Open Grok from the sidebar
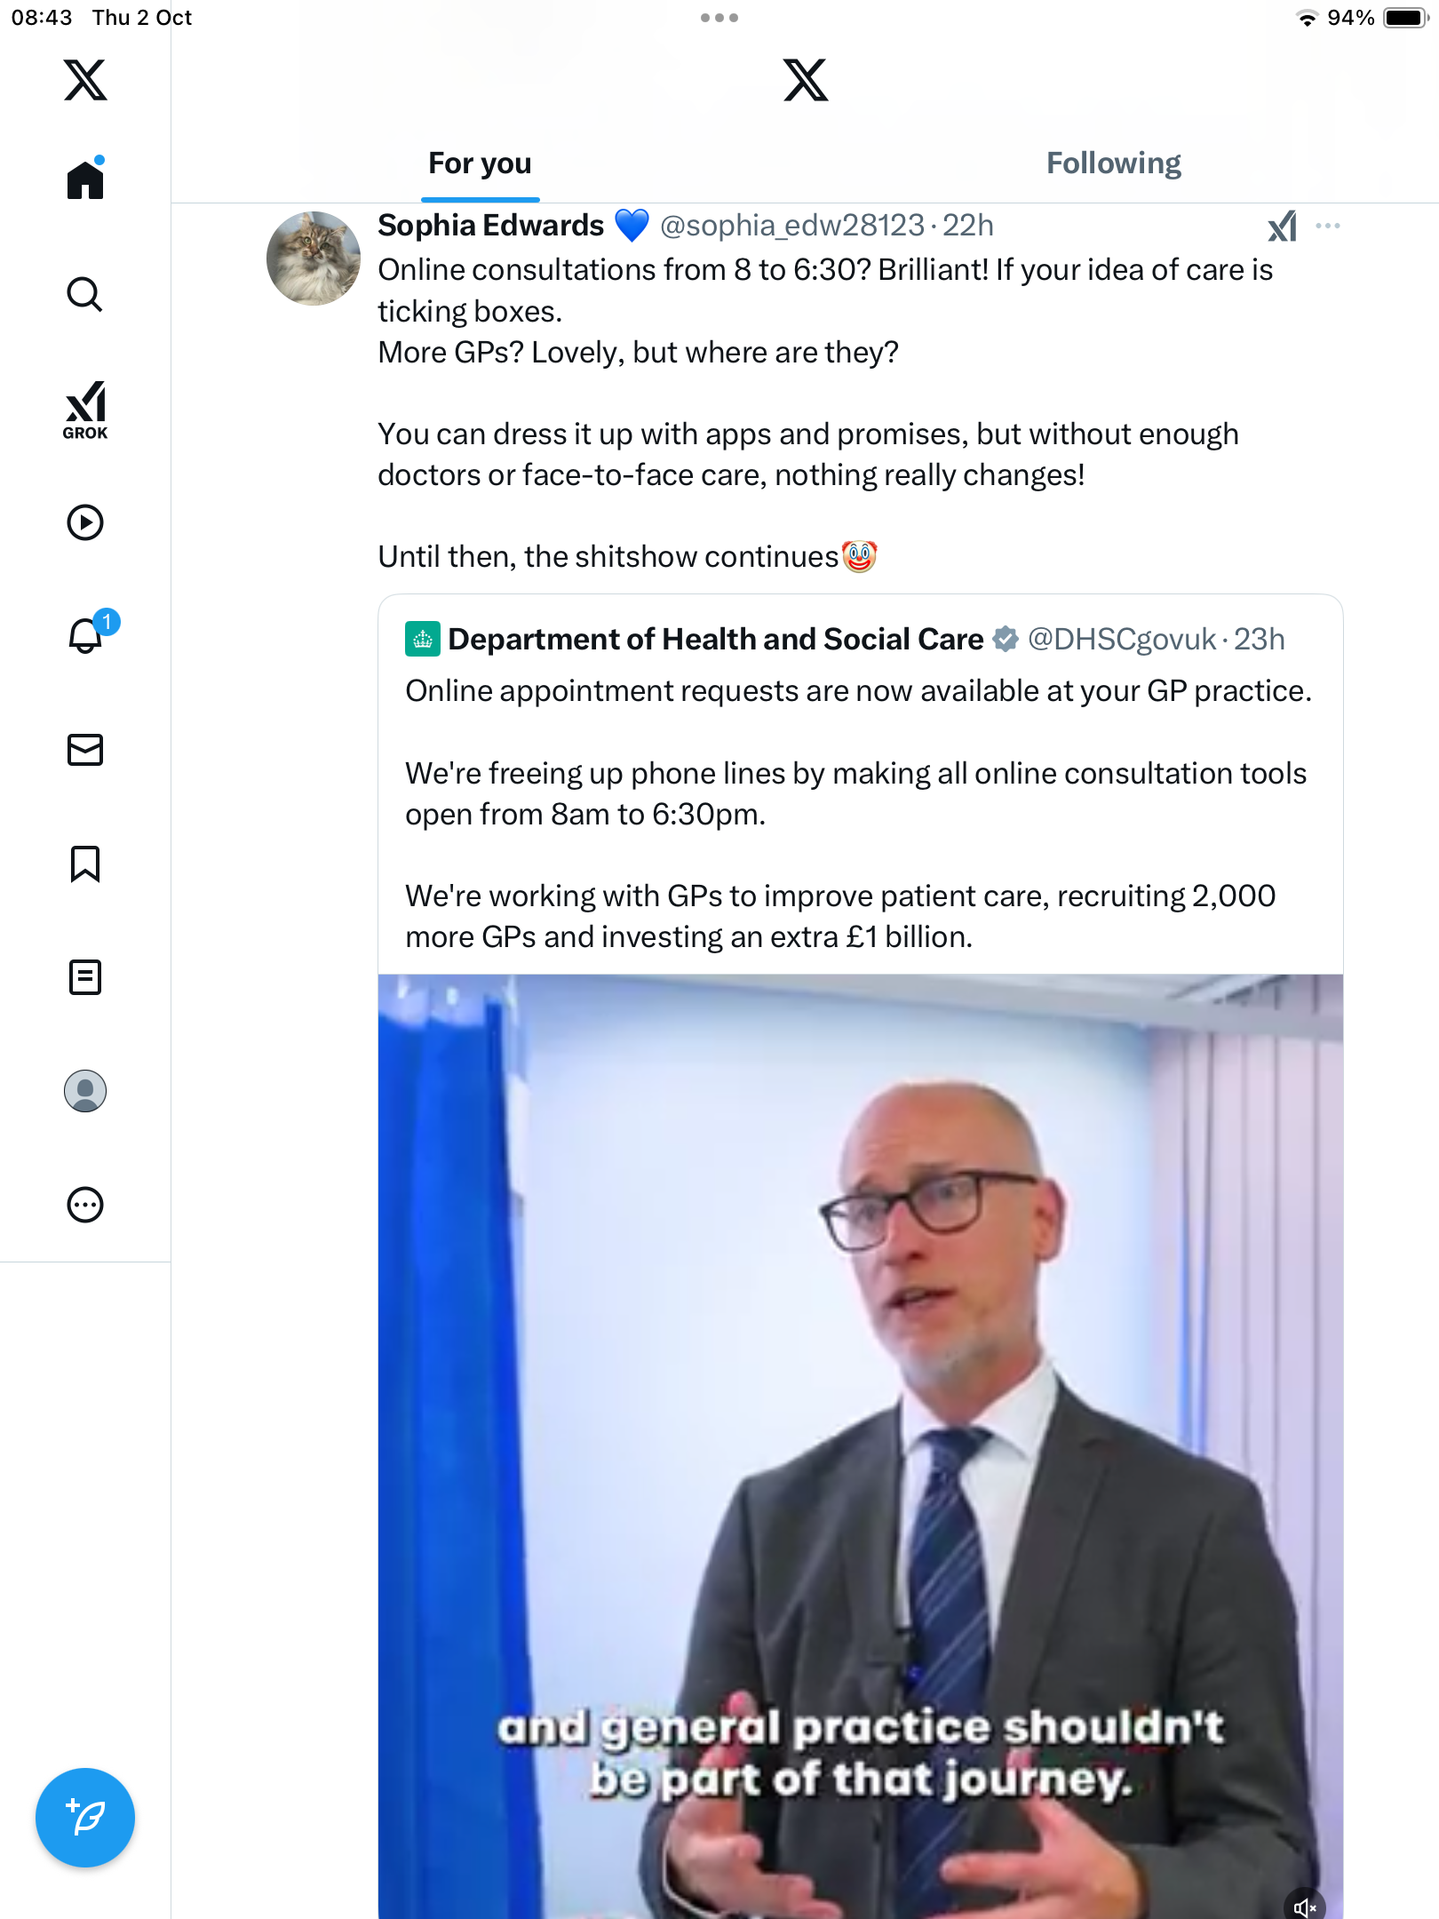Viewport: 1439px width, 1919px height. coord(85,410)
